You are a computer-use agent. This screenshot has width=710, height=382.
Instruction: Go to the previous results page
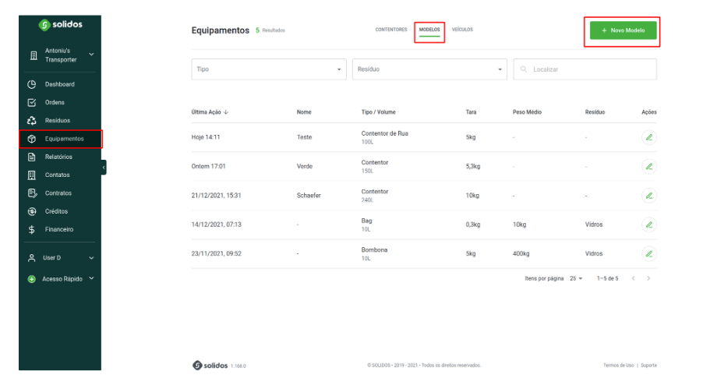(634, 278)
